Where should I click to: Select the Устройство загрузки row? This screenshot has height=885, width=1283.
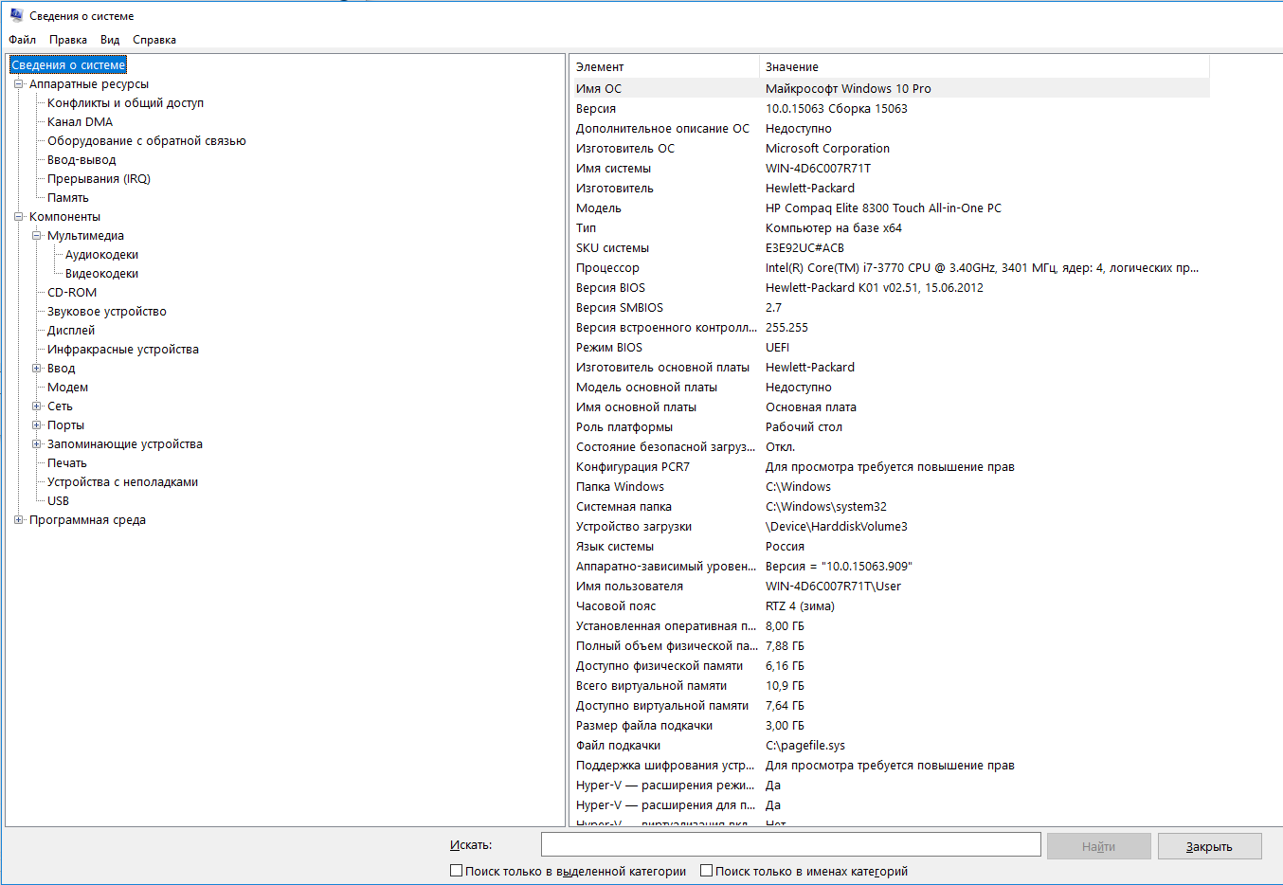point(890,526)
